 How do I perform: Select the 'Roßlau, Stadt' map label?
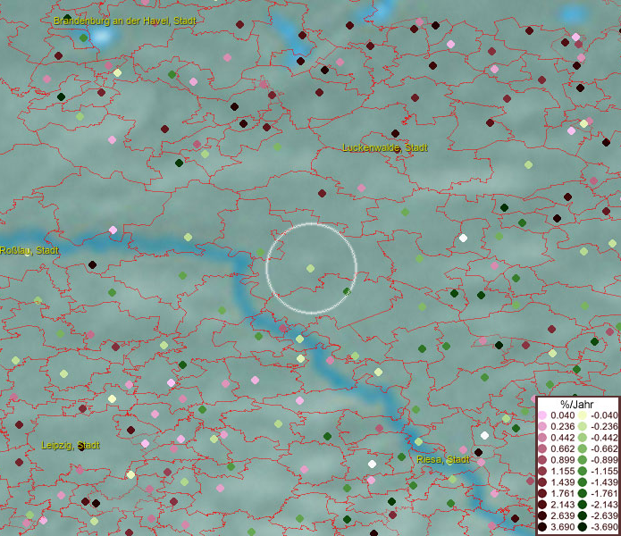(x=29, y=250)
